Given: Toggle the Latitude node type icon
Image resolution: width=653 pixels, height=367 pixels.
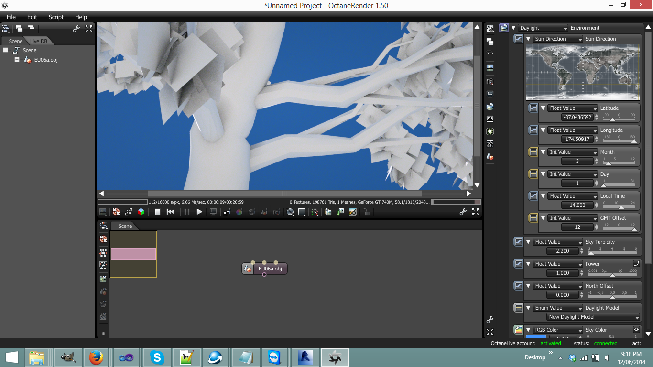Looking at the screenshot, I should click(533, 108).
